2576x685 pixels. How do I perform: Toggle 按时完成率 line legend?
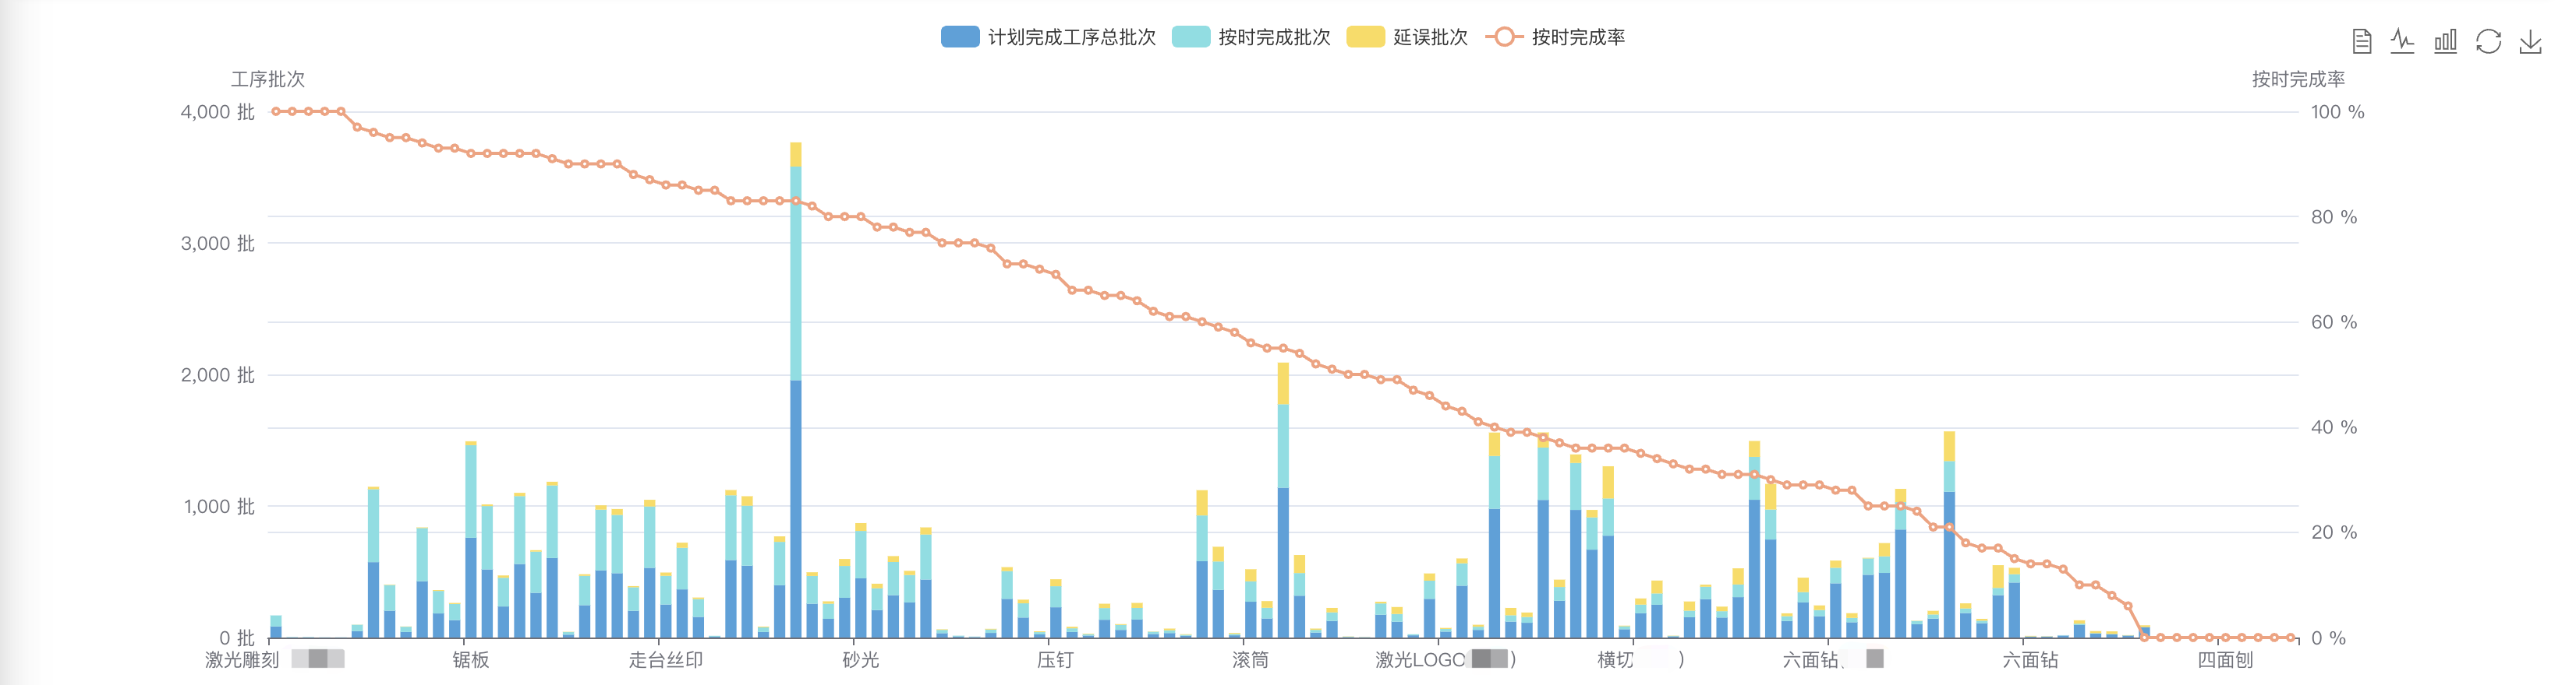[x=1555, y=37]
